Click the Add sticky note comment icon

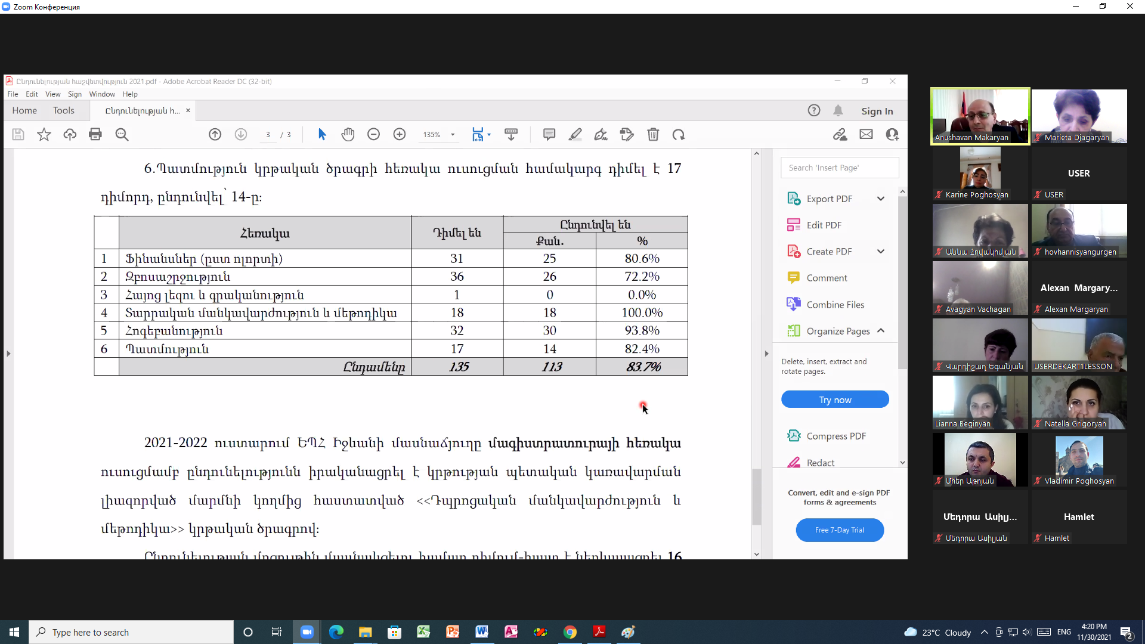tap(549, 135)
